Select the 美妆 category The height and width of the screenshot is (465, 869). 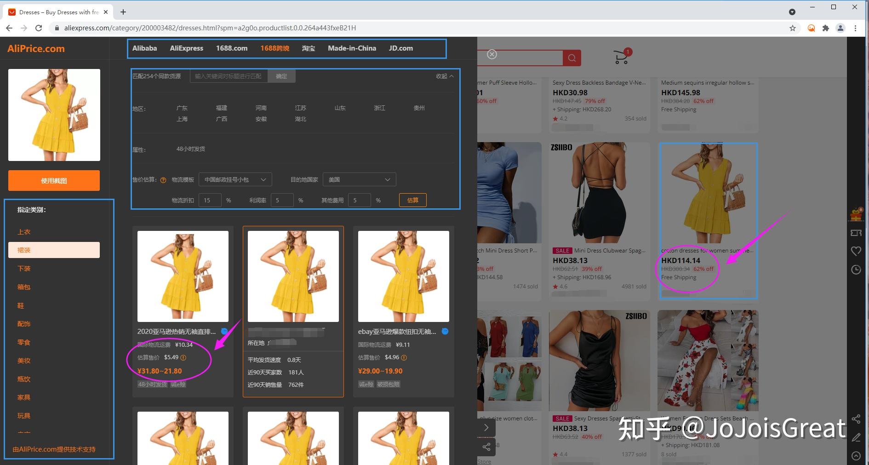pyautogui.click(x=24, y=361)
